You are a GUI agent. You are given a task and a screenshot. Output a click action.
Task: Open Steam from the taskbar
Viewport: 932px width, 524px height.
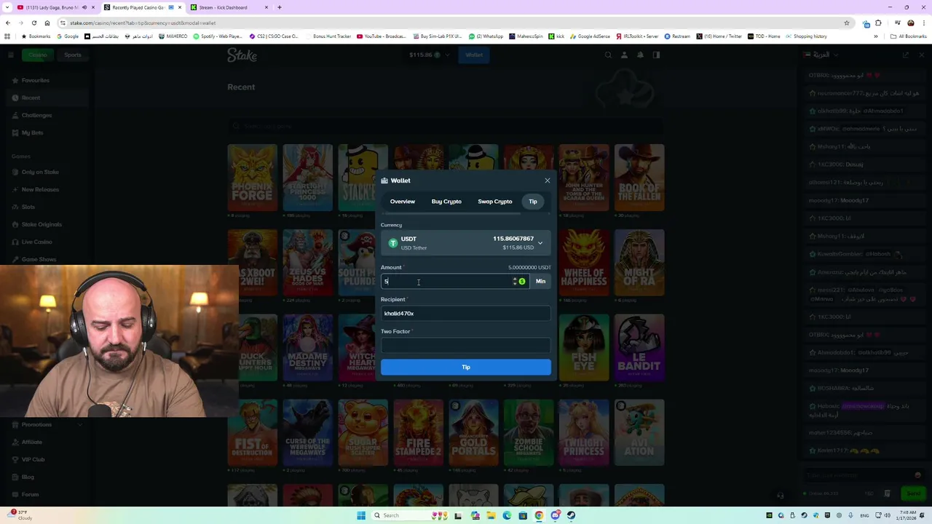pyautogui.click(x=571, y=515)
